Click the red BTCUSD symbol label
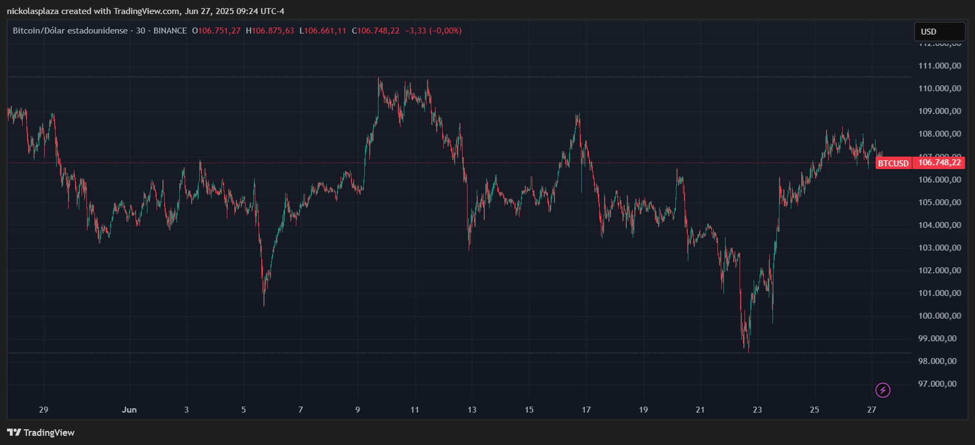This screenshot has width=975, height=445. 893,163
